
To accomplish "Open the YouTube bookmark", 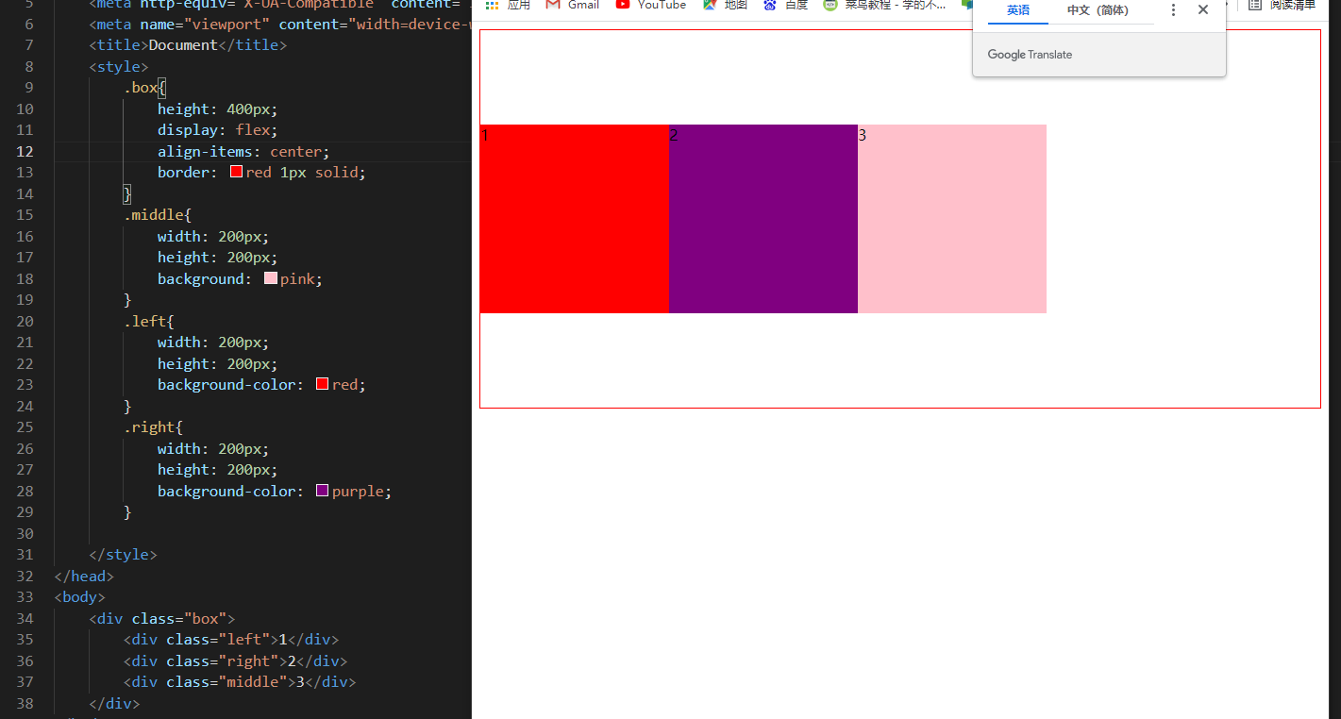I will click(651, 5).
